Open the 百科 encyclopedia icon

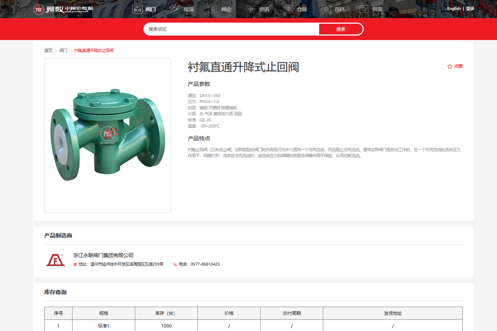tap(326, 9)
